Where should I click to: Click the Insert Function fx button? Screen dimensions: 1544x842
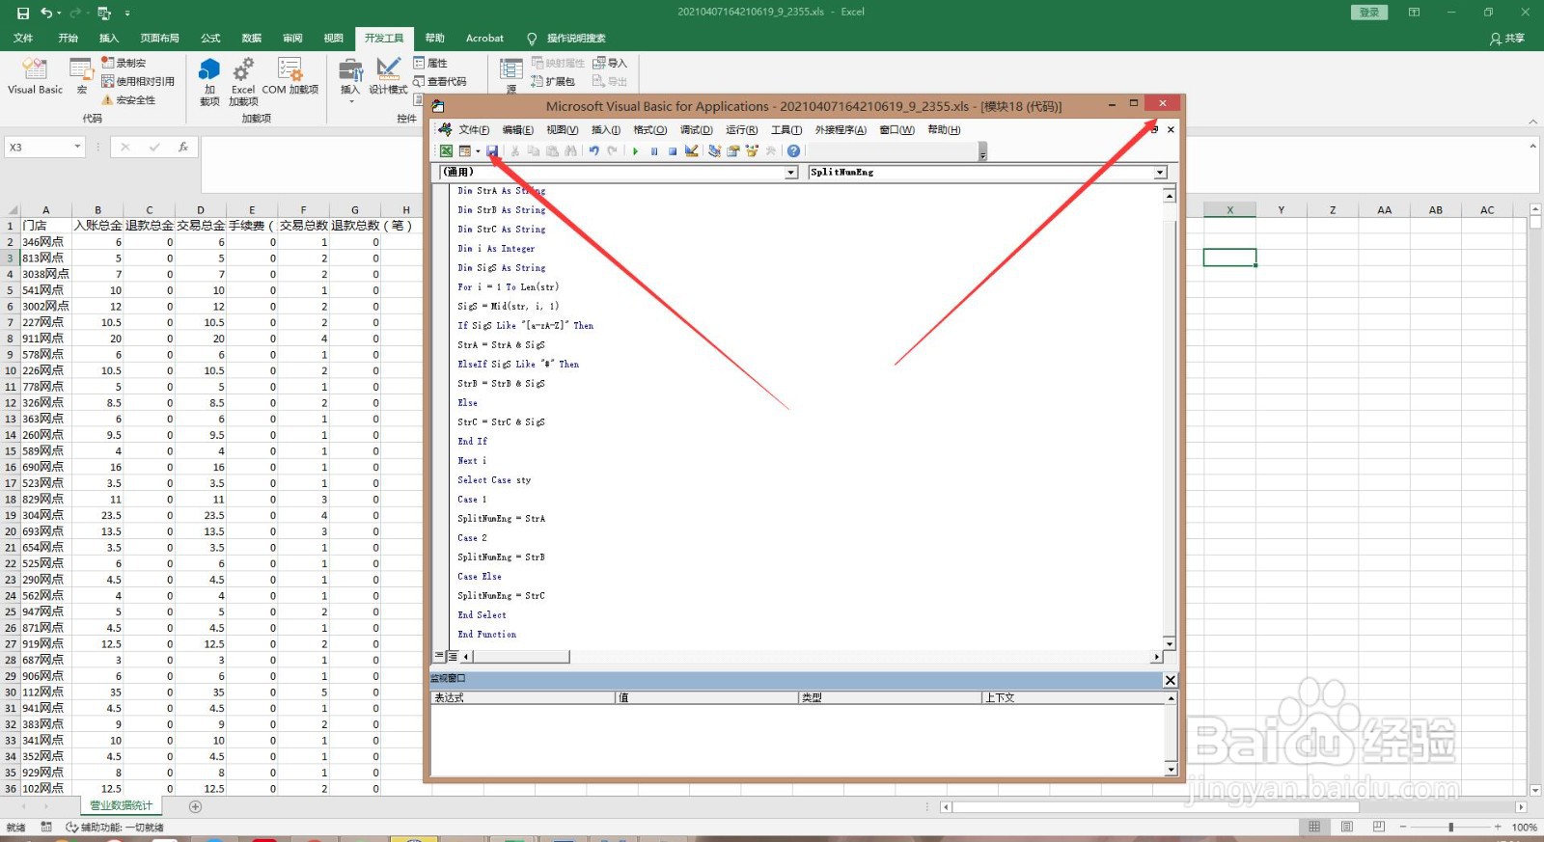[182, 147]
